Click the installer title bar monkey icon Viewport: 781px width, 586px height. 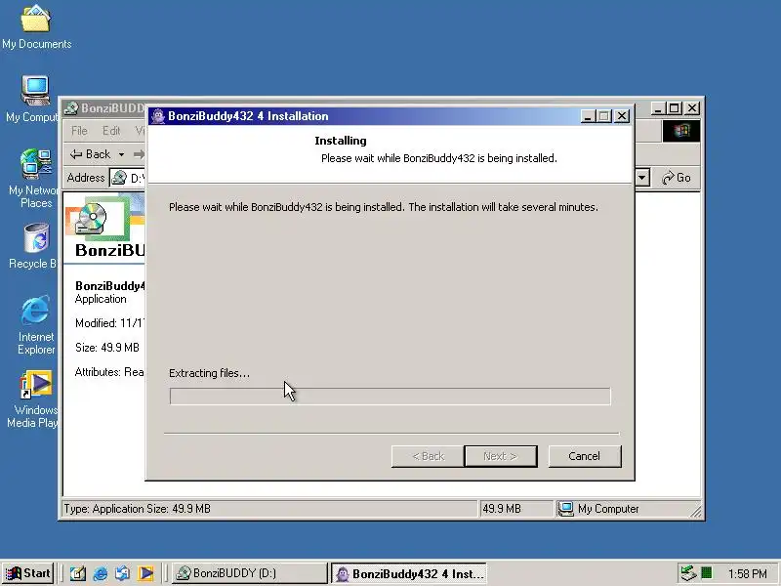(158, 116)
